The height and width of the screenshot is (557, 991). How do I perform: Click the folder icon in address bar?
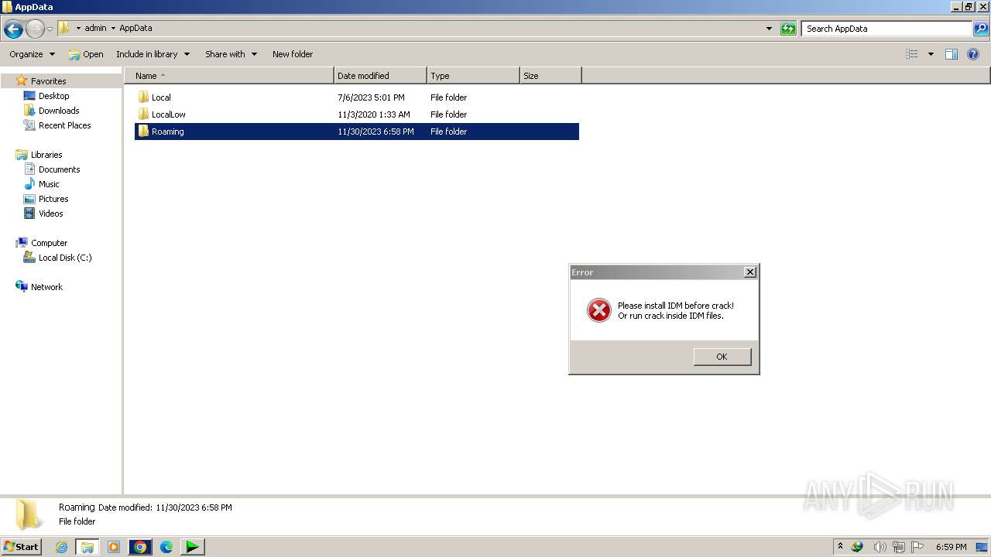(x=64, y=28)
